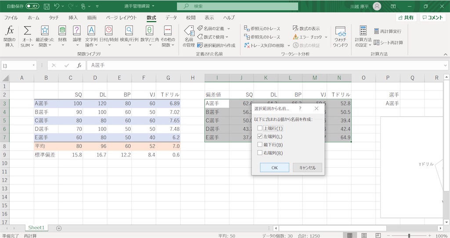
Task: Switch to Page Break Preview in status bar
Action: pos(378,235)
